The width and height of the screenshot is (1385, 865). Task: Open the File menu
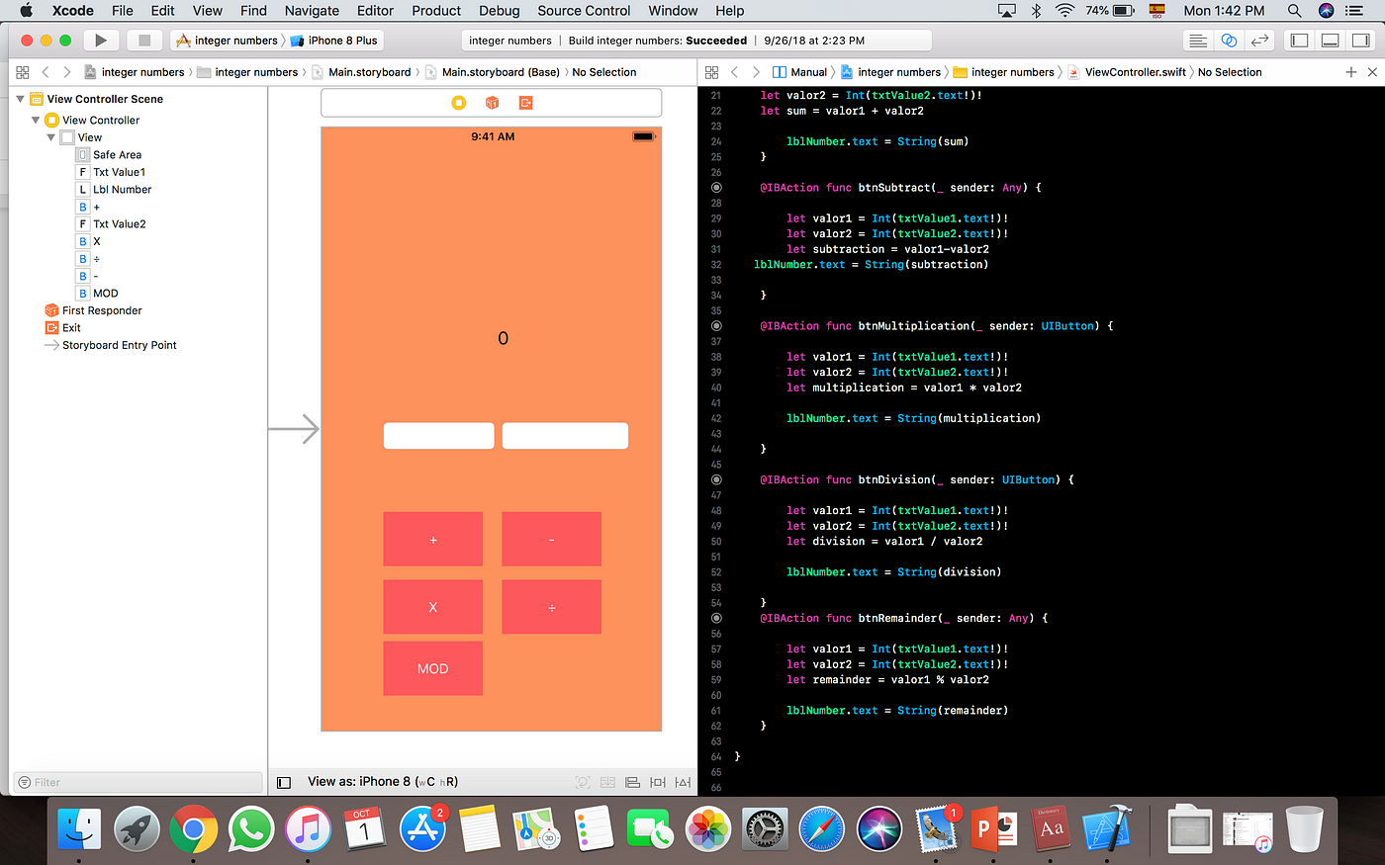pos(123,11)
